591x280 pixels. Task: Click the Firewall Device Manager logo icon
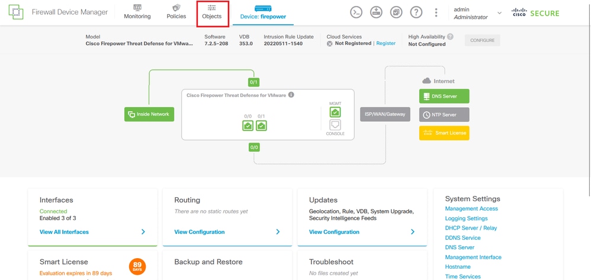15,12
